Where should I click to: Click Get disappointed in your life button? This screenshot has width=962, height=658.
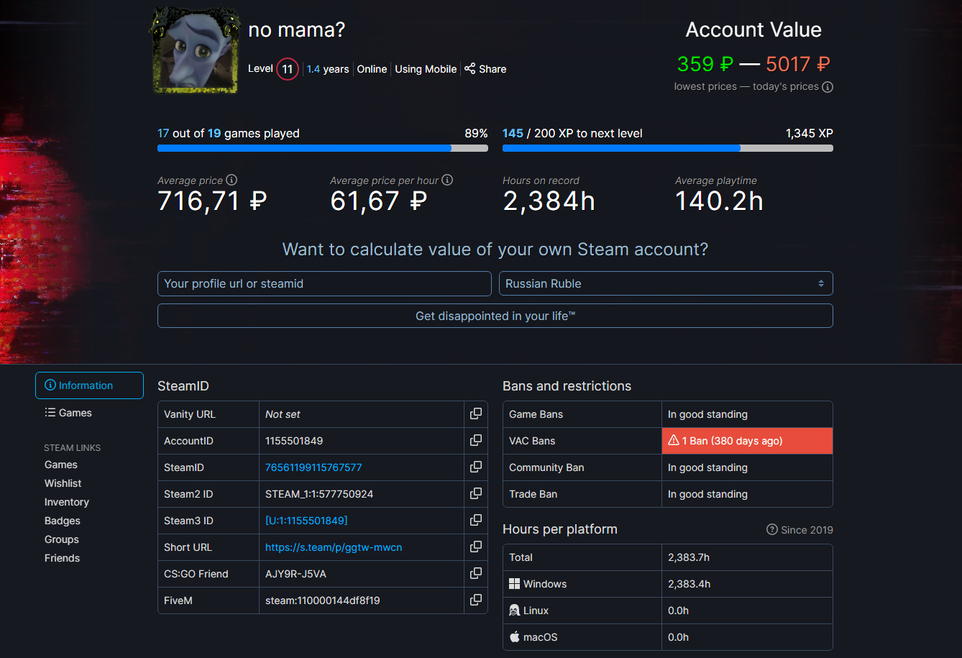click(x=495, y=316)
